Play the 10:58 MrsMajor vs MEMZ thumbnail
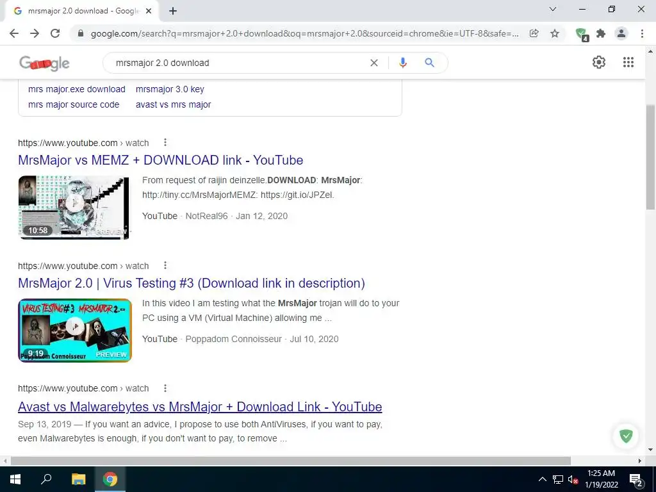656x492 pixels. [74, 208]
